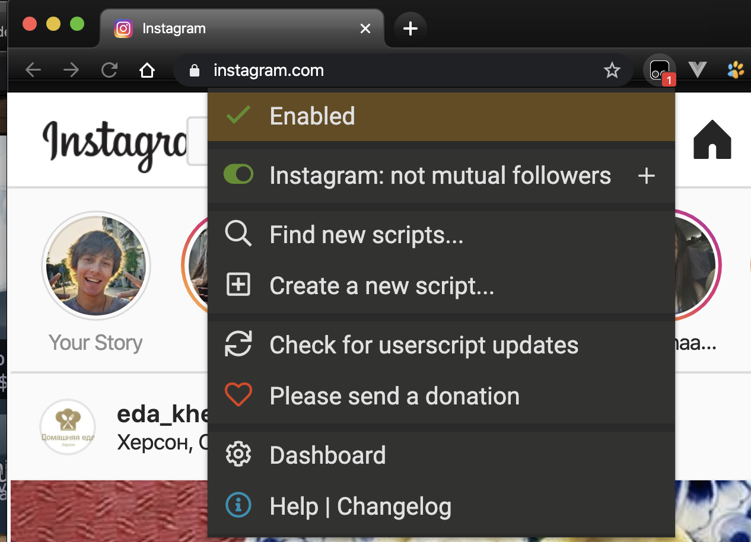This screenshot has width=751, height=542.
Task: Bookmark the page with the star icon
Action: coord(612,71)
